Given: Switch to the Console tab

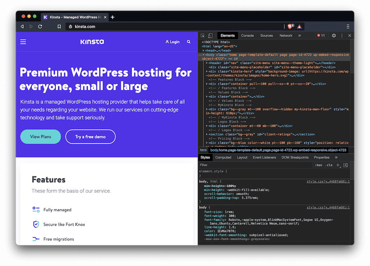Looking at the screenshot, I should pos(247,35).
